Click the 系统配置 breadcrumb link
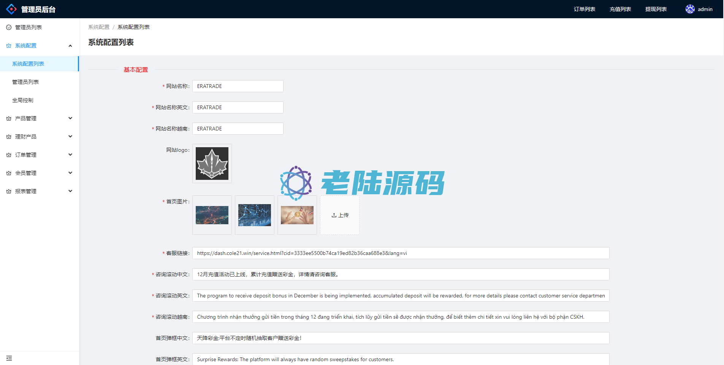 pyautogui.click(x=99, y=27)
